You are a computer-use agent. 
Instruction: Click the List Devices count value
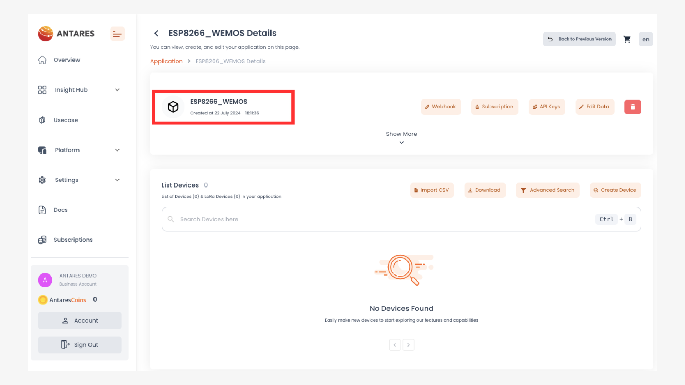pyautogui.click(x=206, y=185)
